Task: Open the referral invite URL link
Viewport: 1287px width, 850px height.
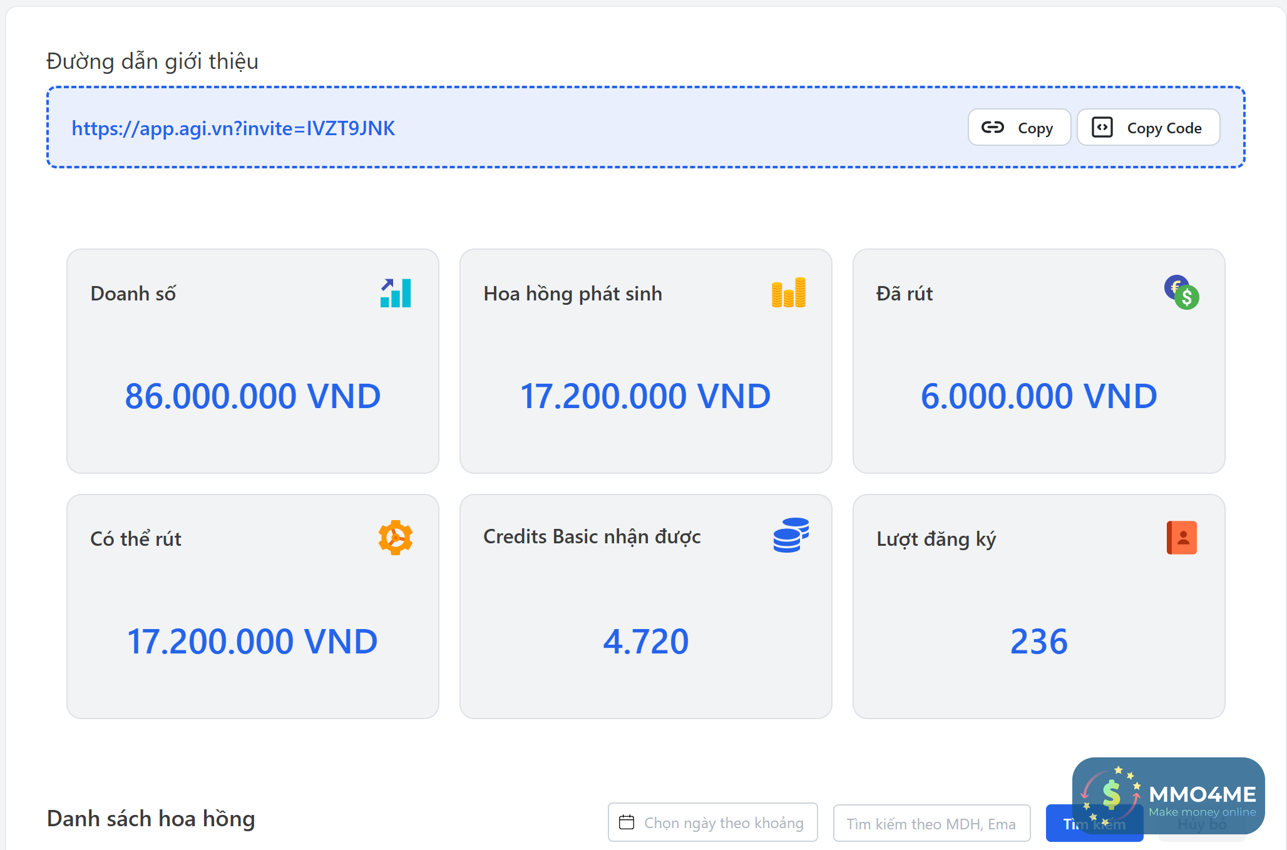Action: tap(233, 128)
